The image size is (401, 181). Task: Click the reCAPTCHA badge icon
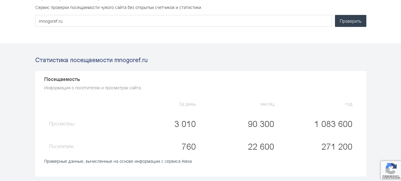[391, 170]
